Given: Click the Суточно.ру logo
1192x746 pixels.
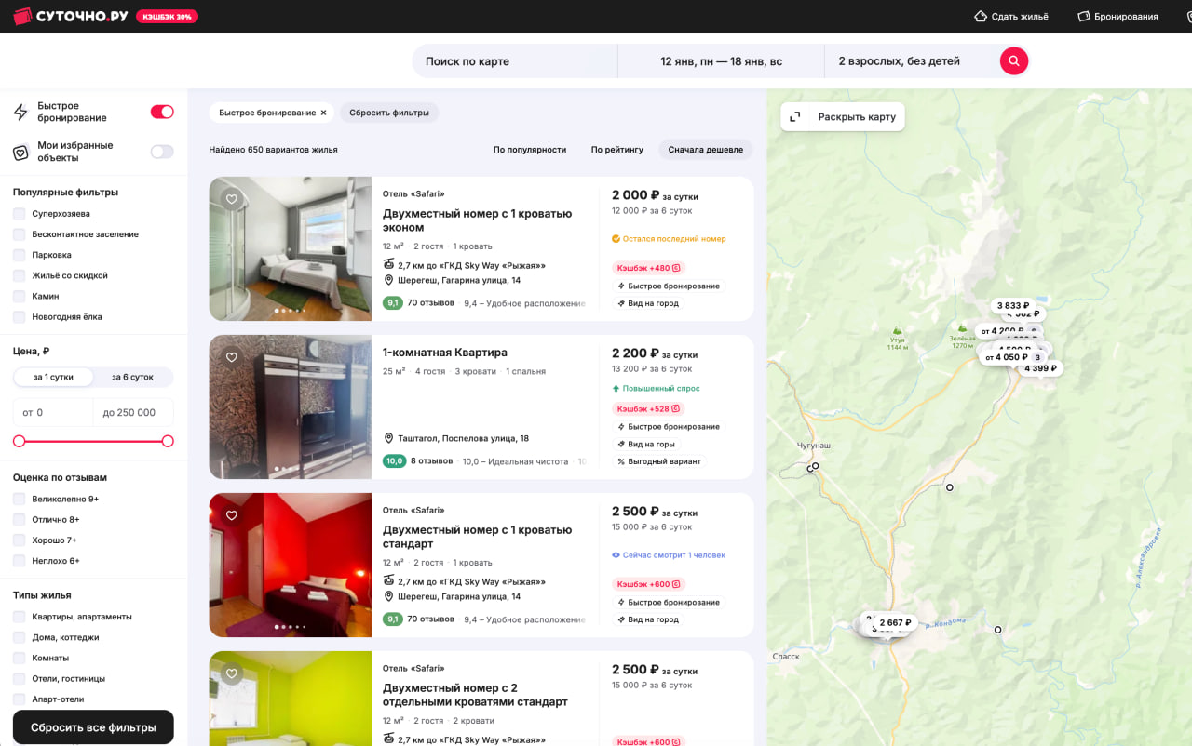Looking at the screenshot, I should (71, 16).
